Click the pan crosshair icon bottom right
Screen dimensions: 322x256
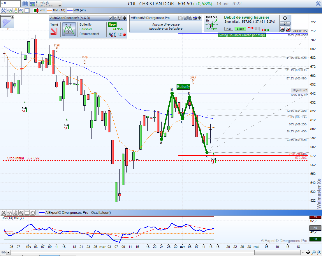click(308, 253)
